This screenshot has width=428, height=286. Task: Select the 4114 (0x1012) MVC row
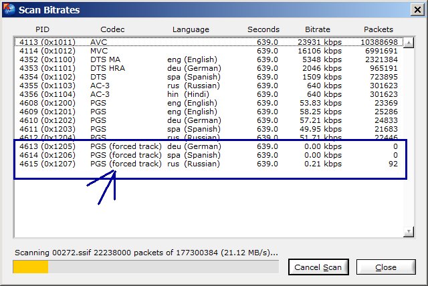(209, 51)
